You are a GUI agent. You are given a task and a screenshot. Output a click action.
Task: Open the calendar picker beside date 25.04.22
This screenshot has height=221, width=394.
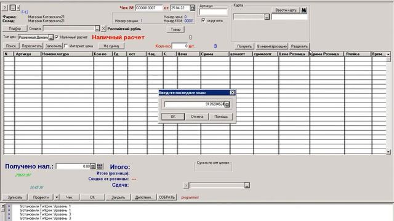point(193,8)
